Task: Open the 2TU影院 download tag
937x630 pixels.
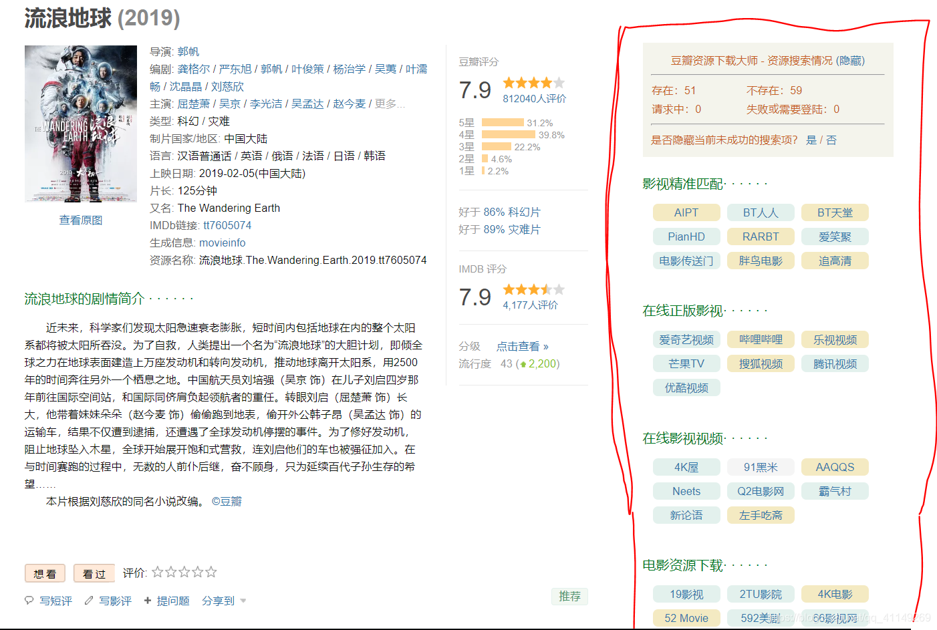Action: coord(761,594)
